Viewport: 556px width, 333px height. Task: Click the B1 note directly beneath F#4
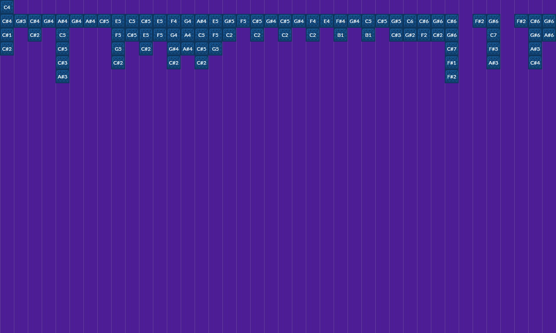click(x=341, y=35)
